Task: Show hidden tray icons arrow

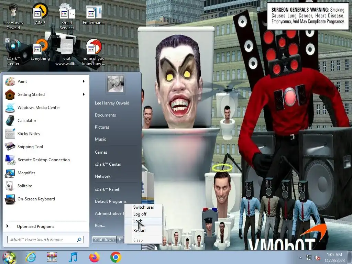Action: pyautogui.click(x=300, y=258)
